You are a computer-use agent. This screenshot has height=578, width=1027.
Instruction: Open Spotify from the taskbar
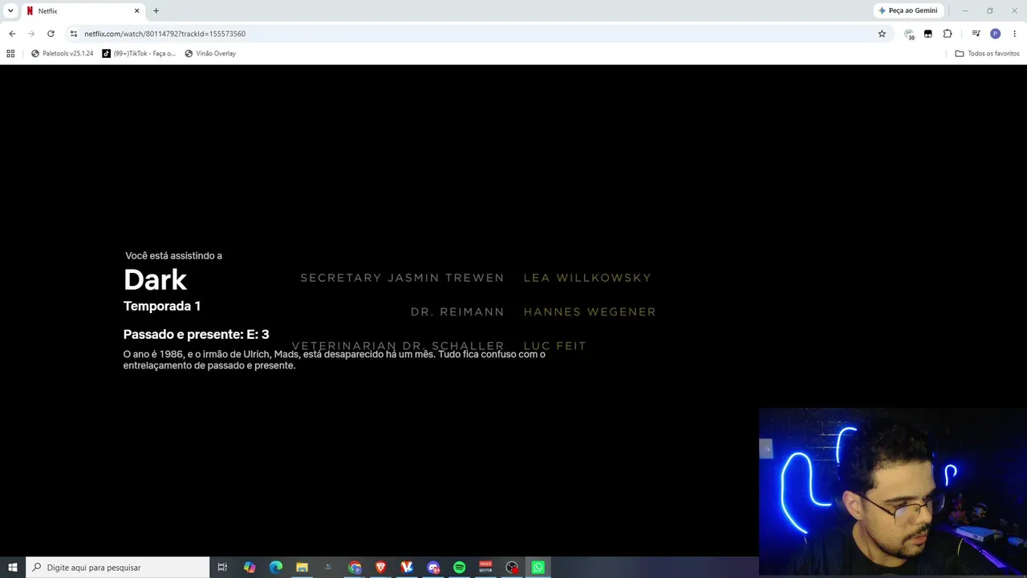(x=459, y=568)
